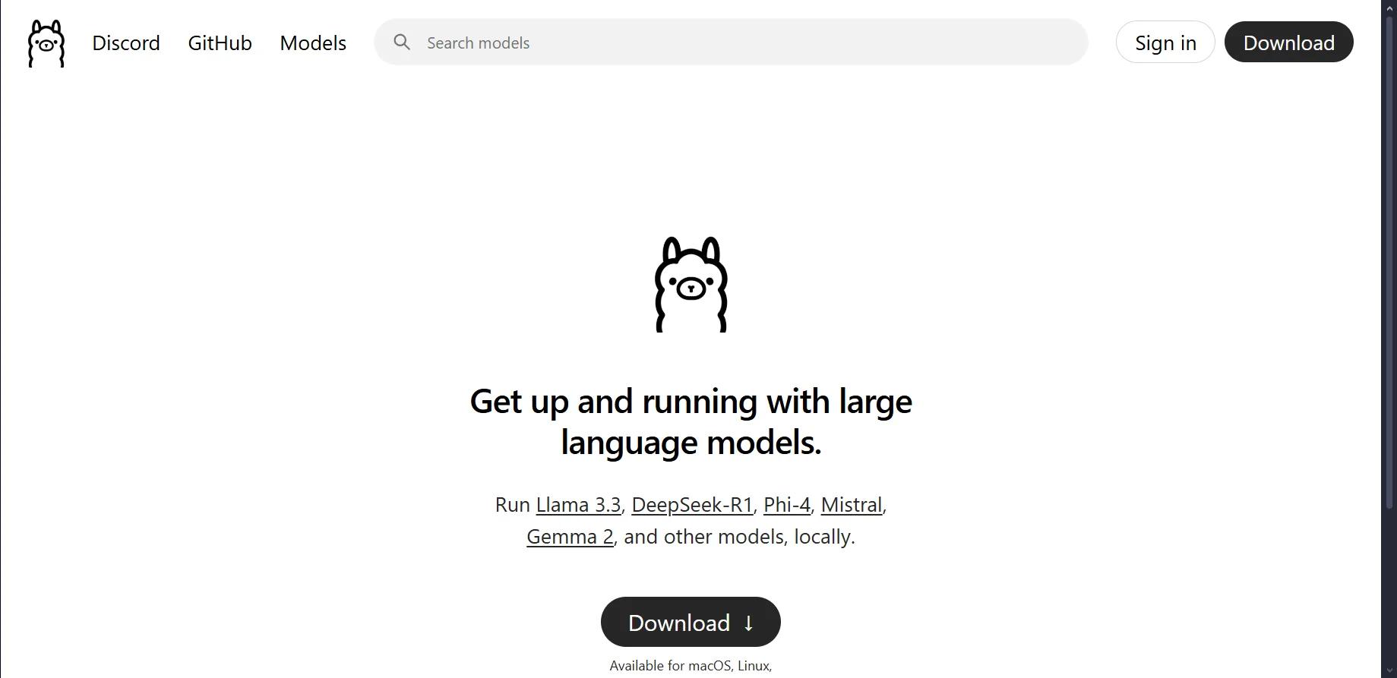The height and width of the screenshot is (678, 1397).
Task: Click the magnifying glass search icon
Action: pos(402,43)
